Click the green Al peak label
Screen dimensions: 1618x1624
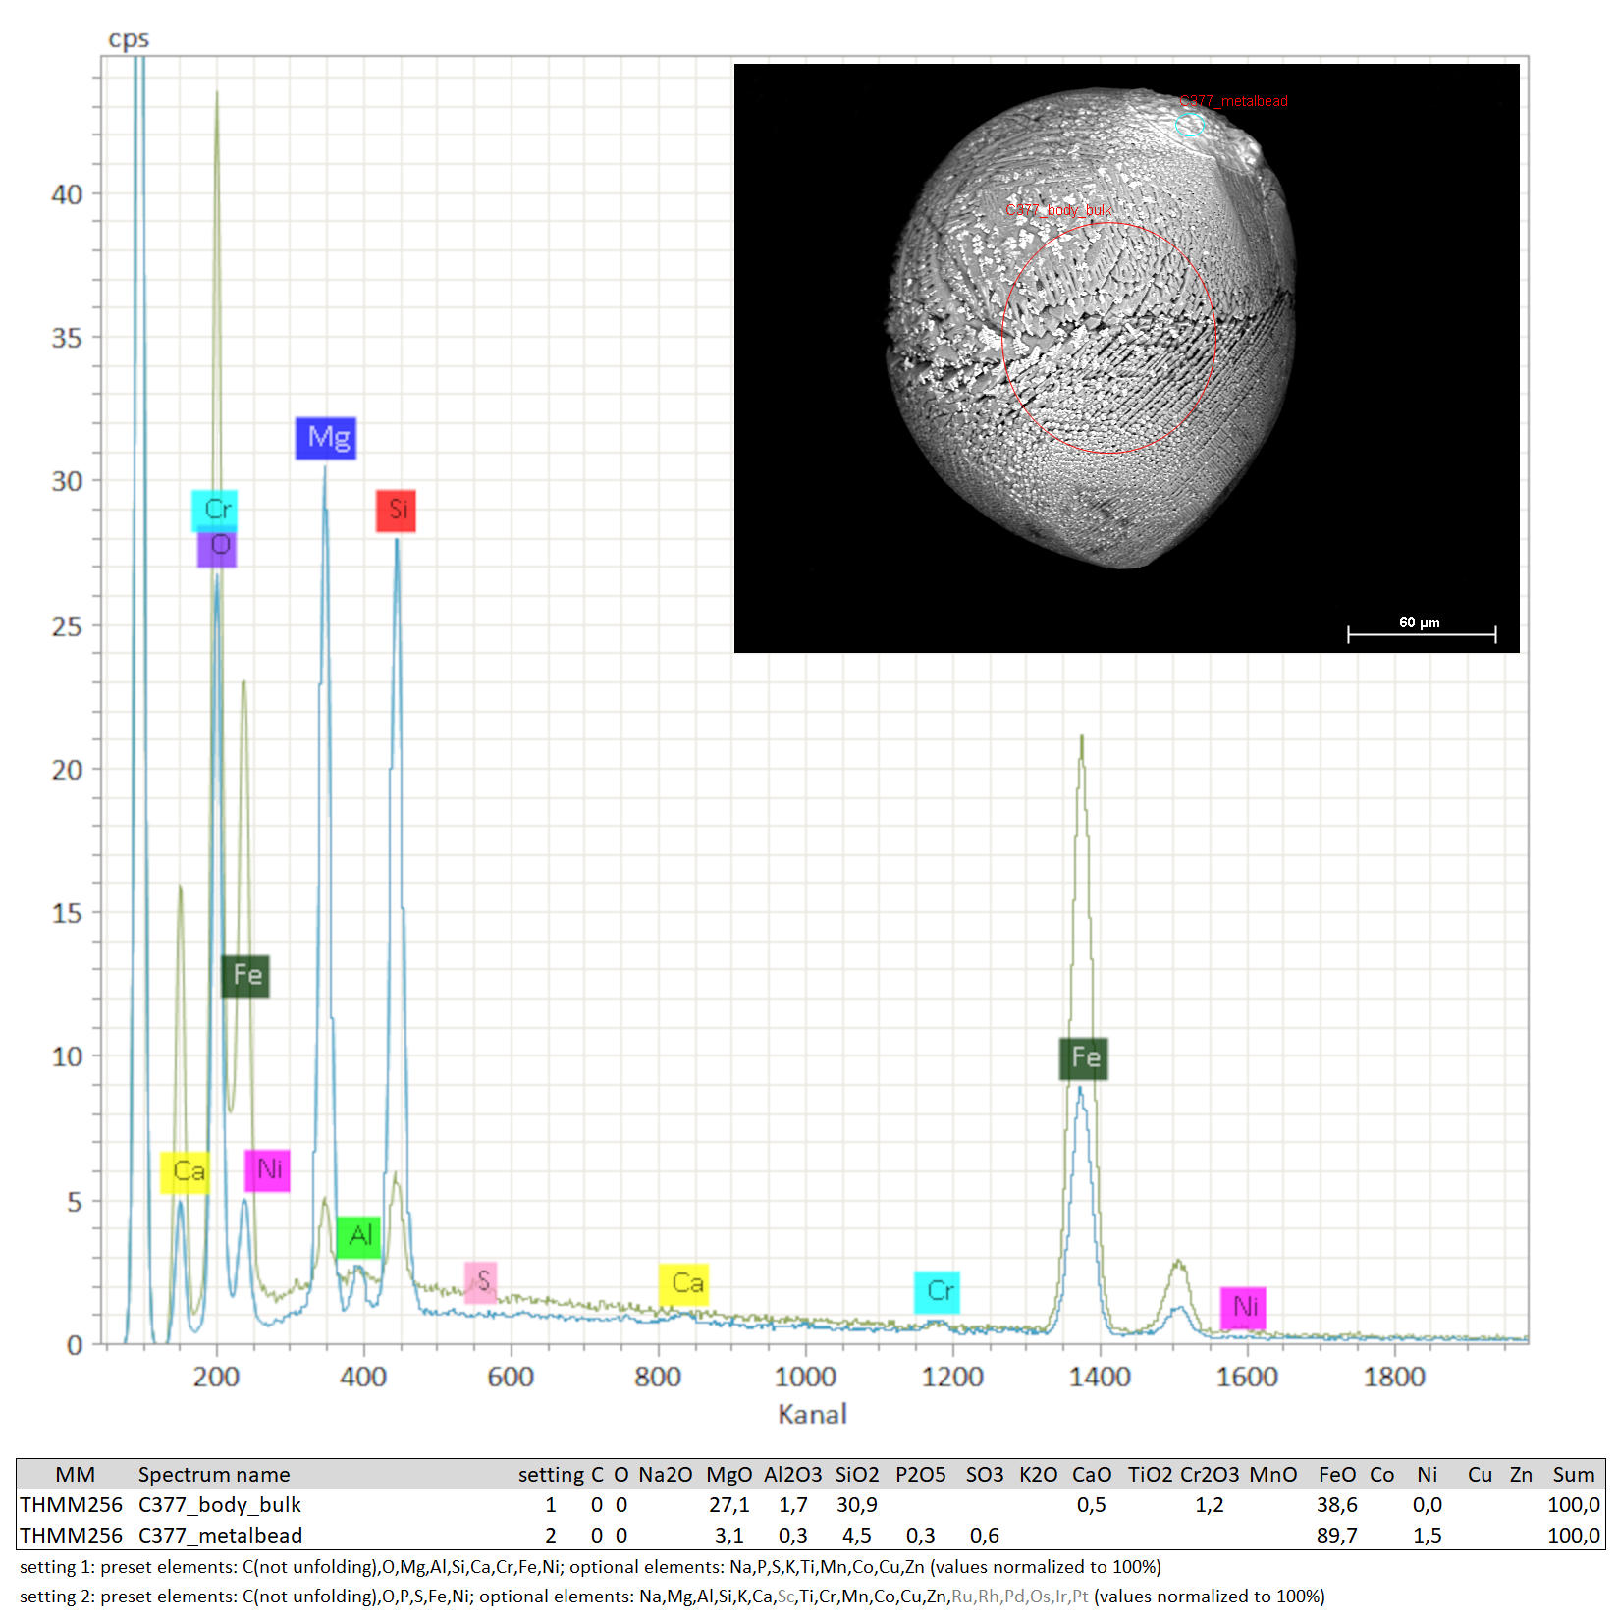click(358, 1236)
